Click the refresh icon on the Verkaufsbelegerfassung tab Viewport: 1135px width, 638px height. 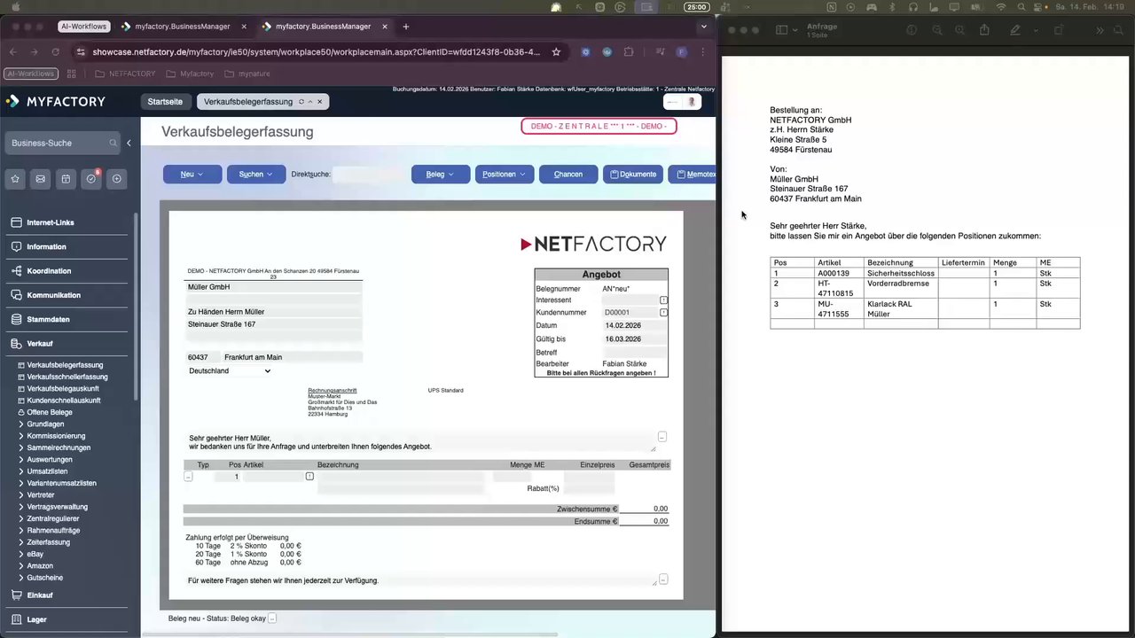300,101
